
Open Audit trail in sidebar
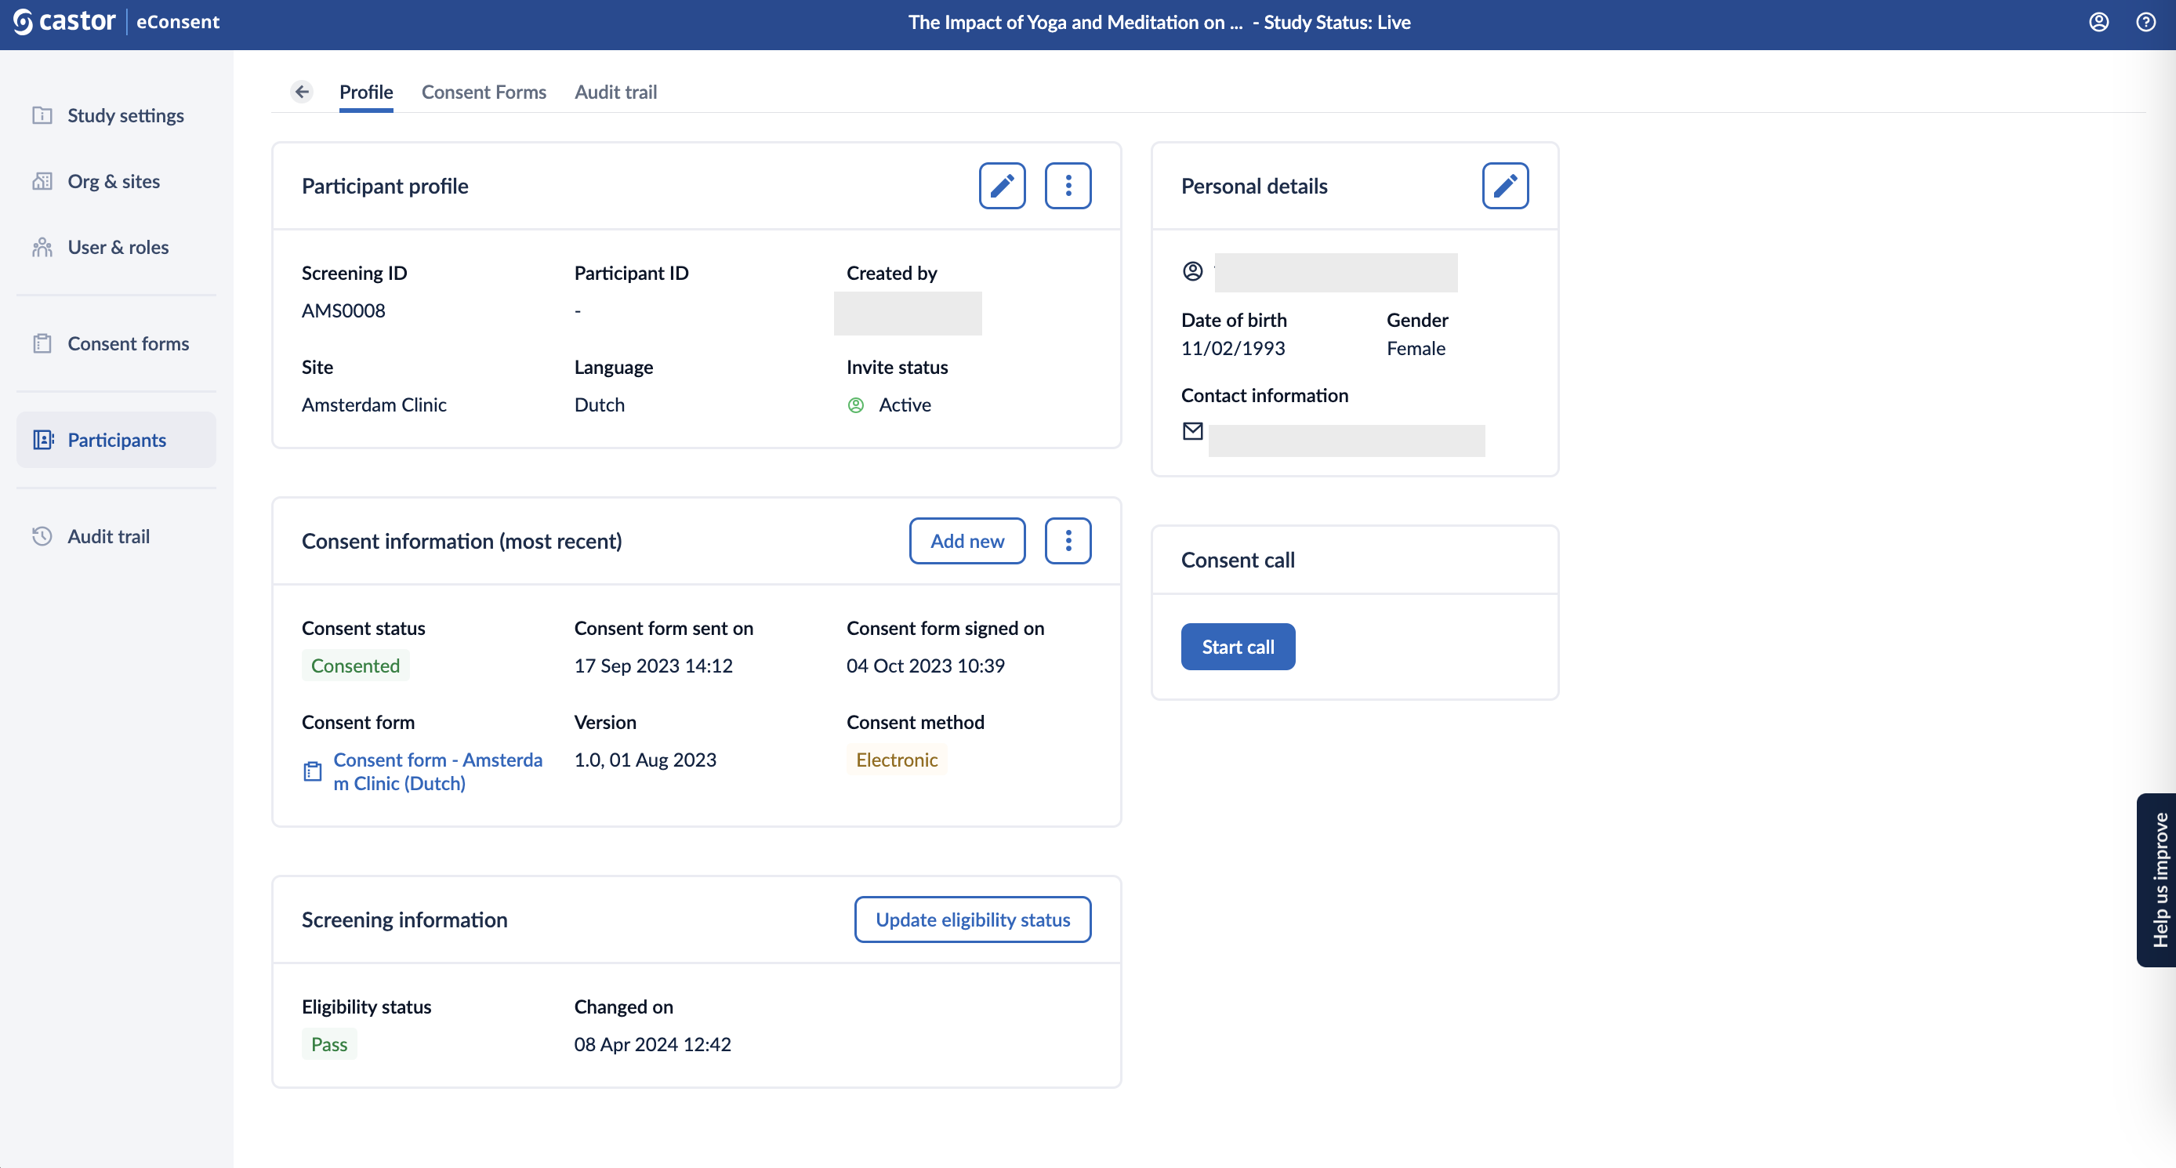[x=117, y=535]
